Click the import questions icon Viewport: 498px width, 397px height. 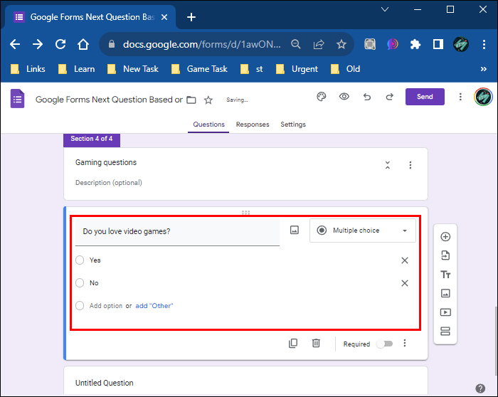445,255
